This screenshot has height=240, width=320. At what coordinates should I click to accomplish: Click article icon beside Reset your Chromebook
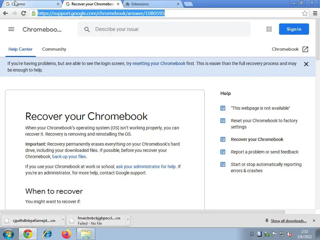223,121
